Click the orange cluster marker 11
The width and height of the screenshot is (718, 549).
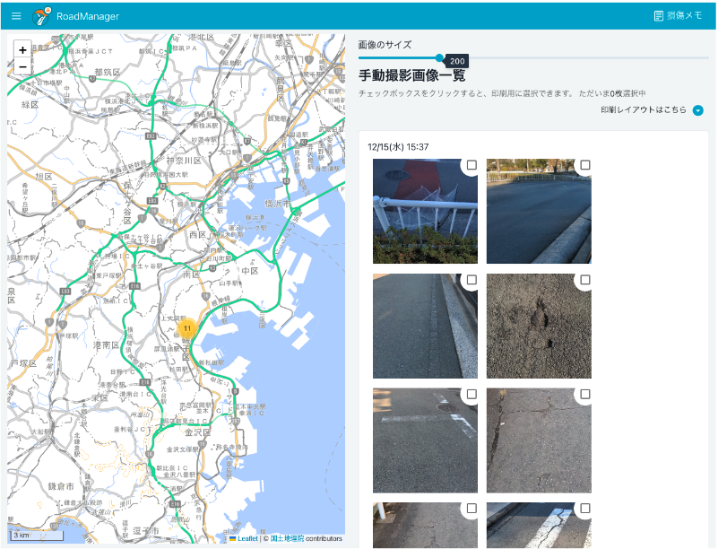(x=187, y=329)
